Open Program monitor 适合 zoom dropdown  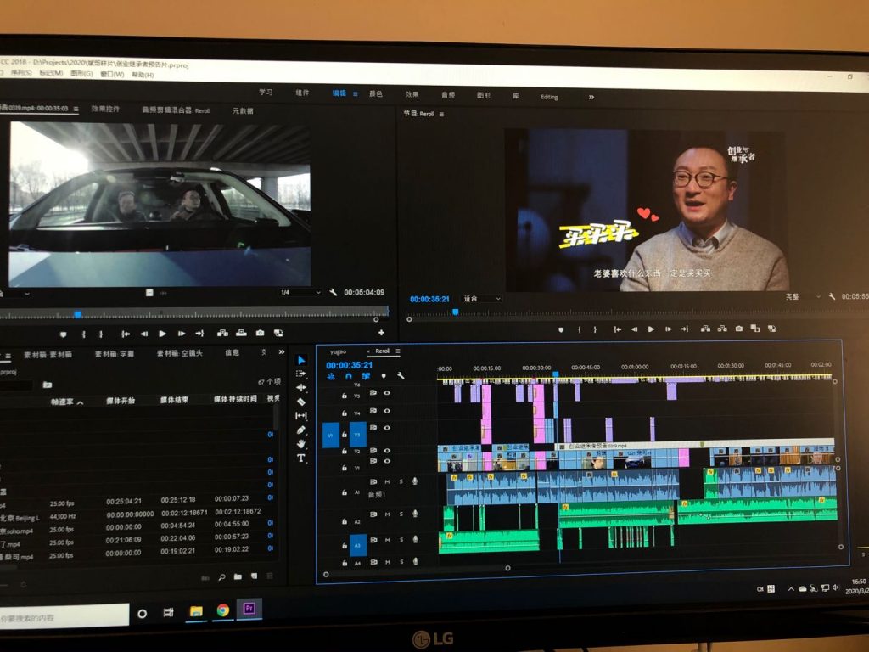pyautogui.click(x=482, y=299)
